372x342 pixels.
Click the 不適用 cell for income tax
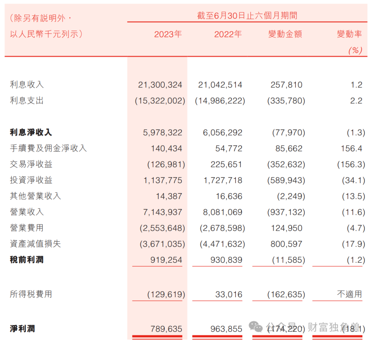pyautogui.click(x=350, y=294)
